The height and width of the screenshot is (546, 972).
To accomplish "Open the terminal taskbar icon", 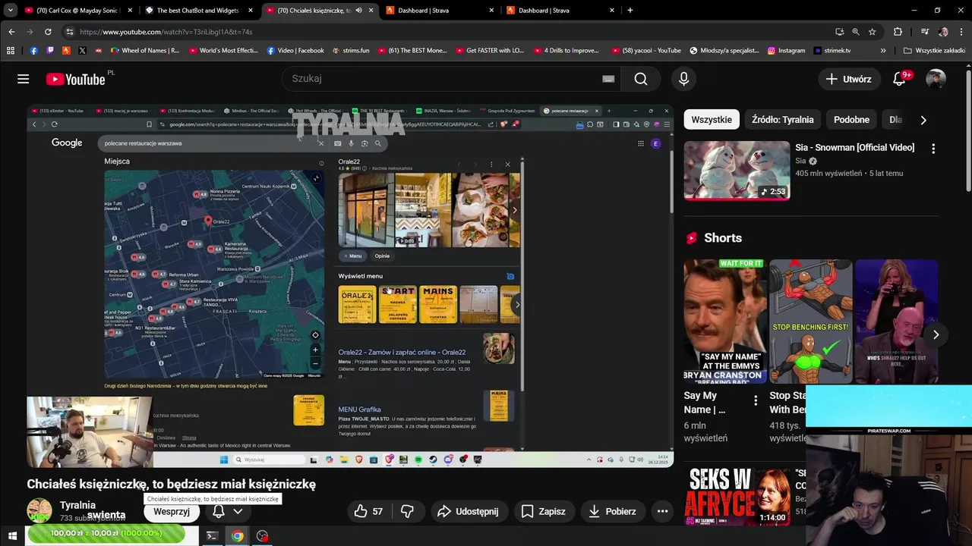I will [x=212, y=536].
